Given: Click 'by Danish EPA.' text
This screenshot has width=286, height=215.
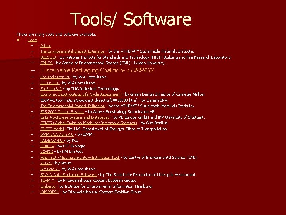Looking at the screenshot, I should 155,100.
